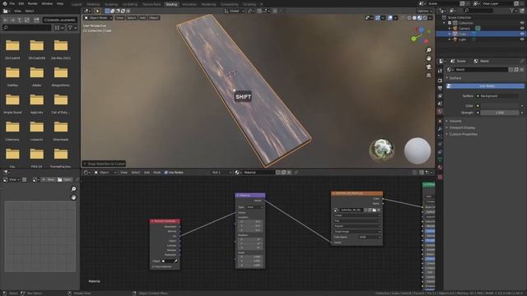Open the Edit menu
Viewport: 527px width, 296px height.
[21, 3]
